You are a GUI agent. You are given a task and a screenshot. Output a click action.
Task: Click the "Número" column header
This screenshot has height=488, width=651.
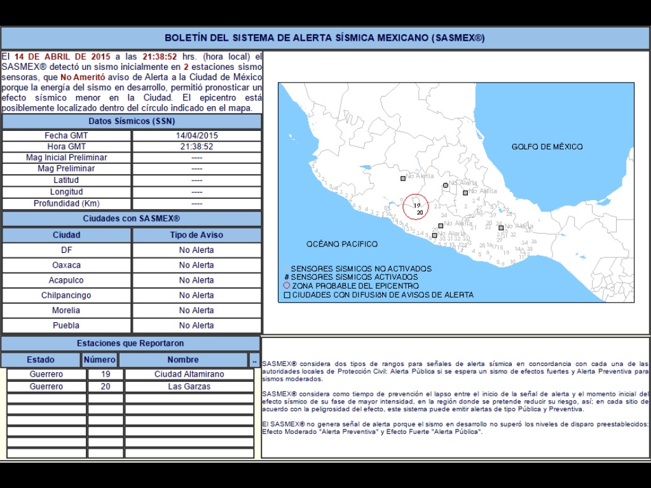click(x=100, y=360)
